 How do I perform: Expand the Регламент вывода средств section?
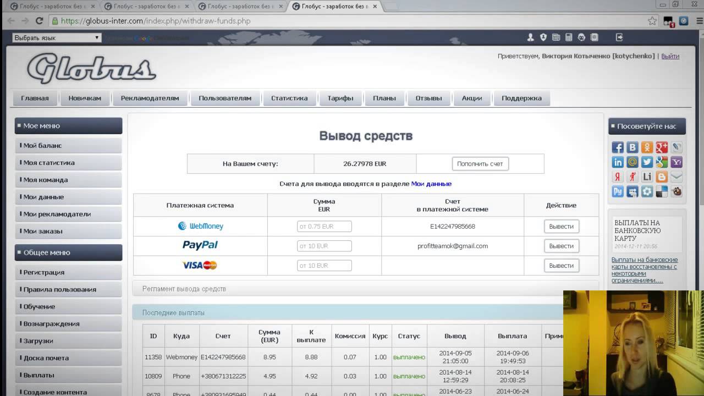[x=365, y=289]
